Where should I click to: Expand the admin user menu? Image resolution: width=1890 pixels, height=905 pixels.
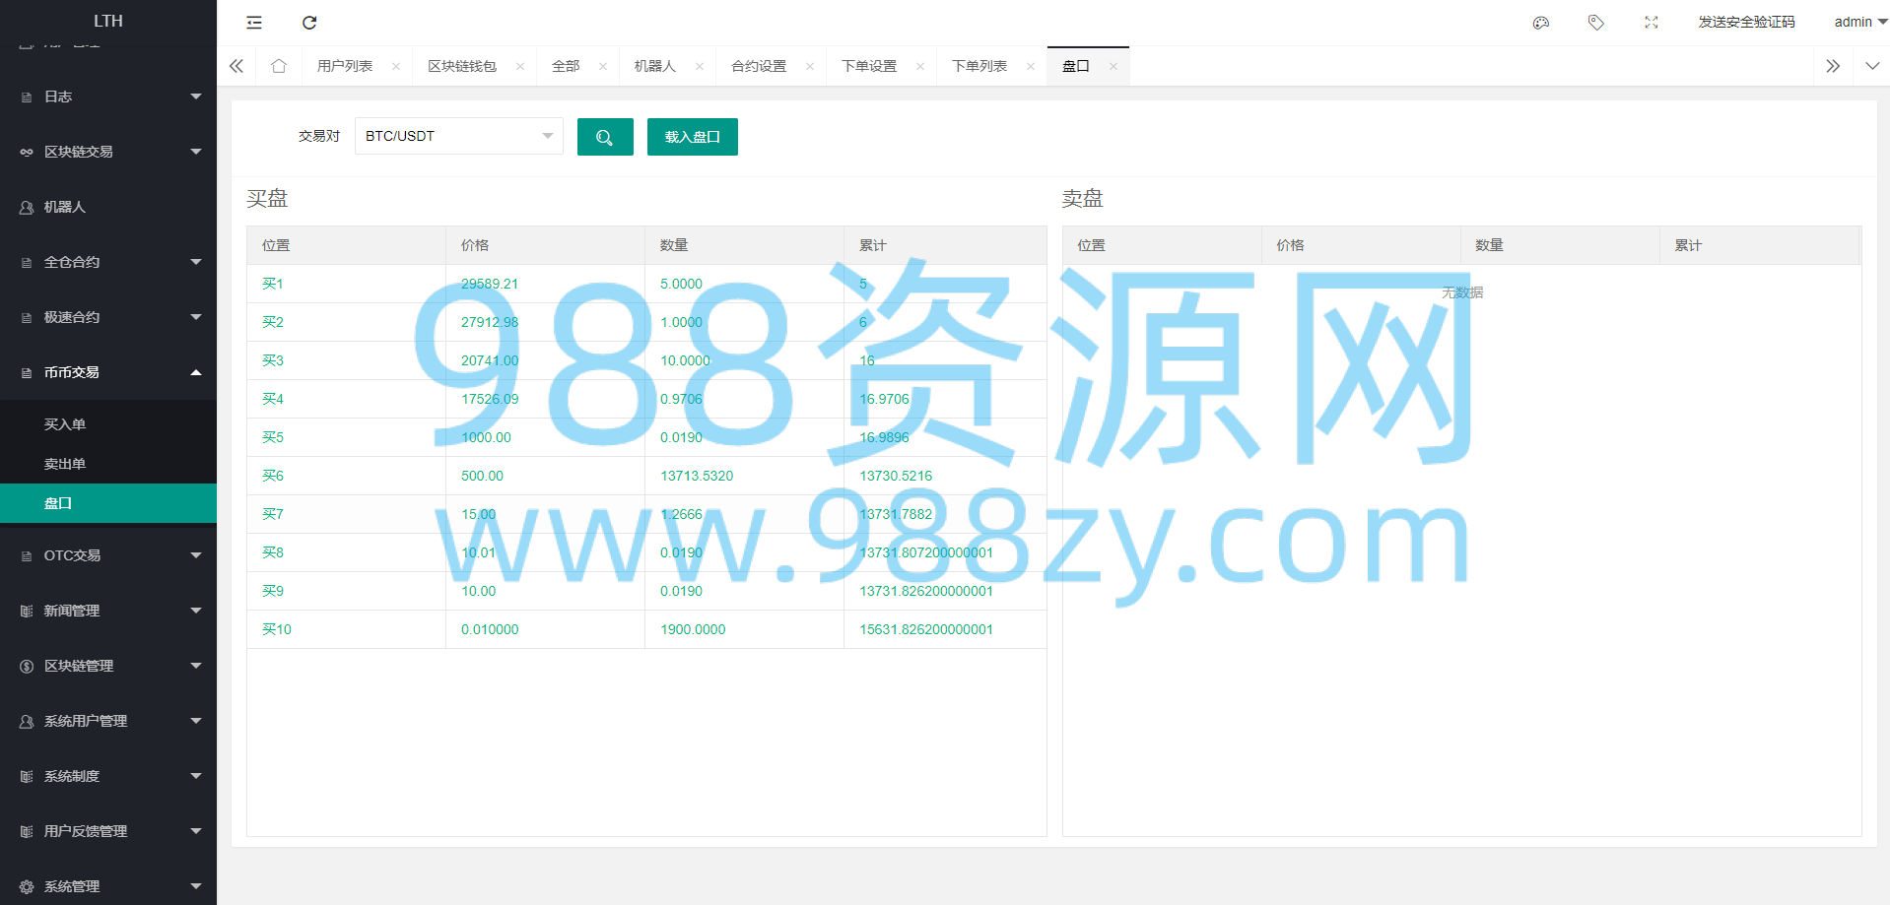point(1860,22)
